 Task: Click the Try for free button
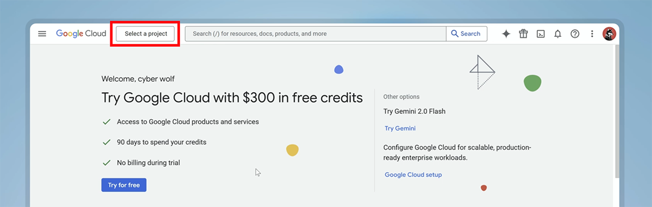point(124,185)
